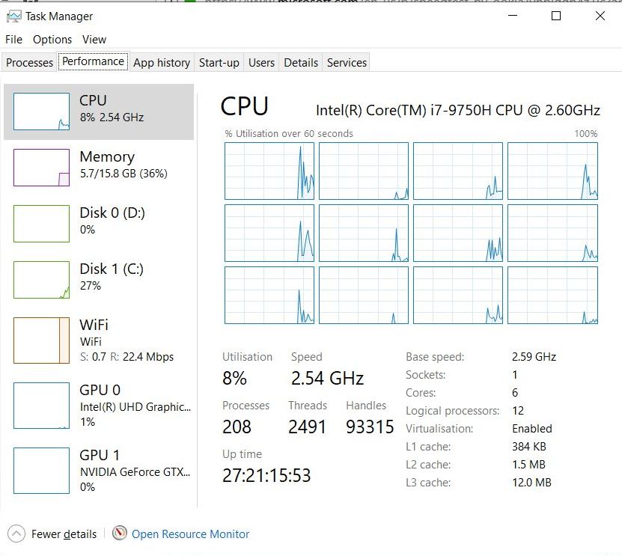622x556 pixels.
Task: Click the first logical processor graph
Action: tap(269, 171)
